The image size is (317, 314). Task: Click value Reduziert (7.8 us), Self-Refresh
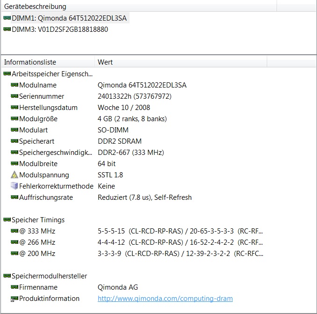point(144,197)
